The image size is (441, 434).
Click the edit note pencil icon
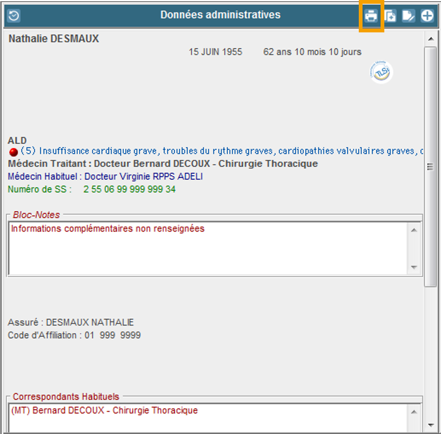(408, 16)
